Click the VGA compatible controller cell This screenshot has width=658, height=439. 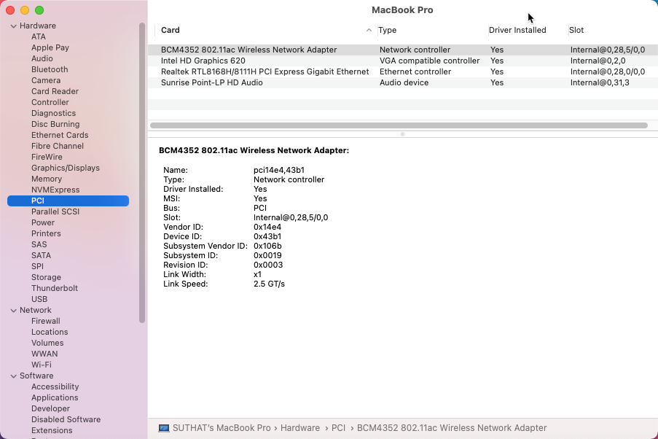coord(430,61)
